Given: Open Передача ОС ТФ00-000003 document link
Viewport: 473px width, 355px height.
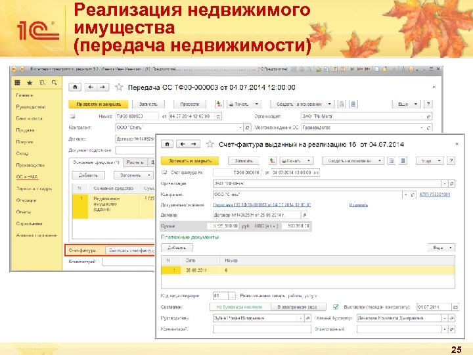Looking at the screenshot, I should pos(262,205).
